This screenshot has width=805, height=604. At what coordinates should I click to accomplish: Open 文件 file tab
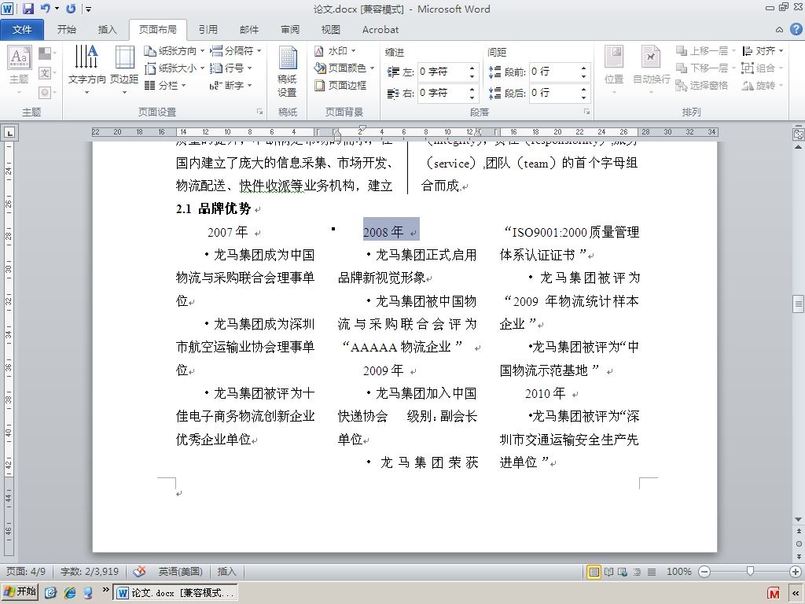pyautogui.click(x=21, y=30)
